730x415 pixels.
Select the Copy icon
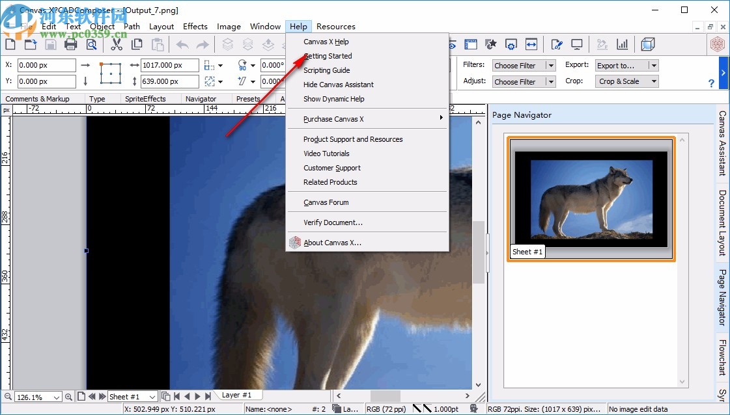pyautogui.click(x=137, y=44)
